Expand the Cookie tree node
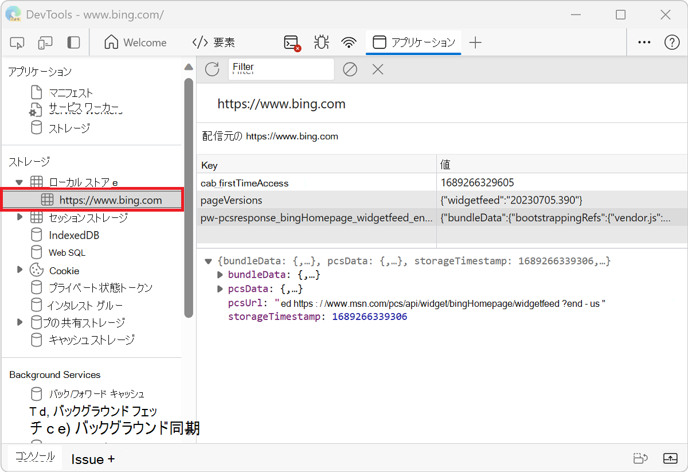The width and height of the screenshot is (688, 472). point(19,270)
